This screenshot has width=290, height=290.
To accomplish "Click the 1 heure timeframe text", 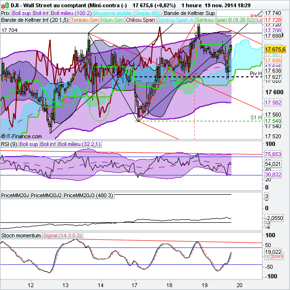I will 191,5.
